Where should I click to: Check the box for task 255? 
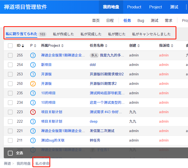[x=10, y=55]
